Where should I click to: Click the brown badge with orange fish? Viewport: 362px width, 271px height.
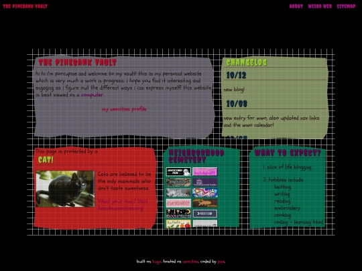(x=204, y=203)
